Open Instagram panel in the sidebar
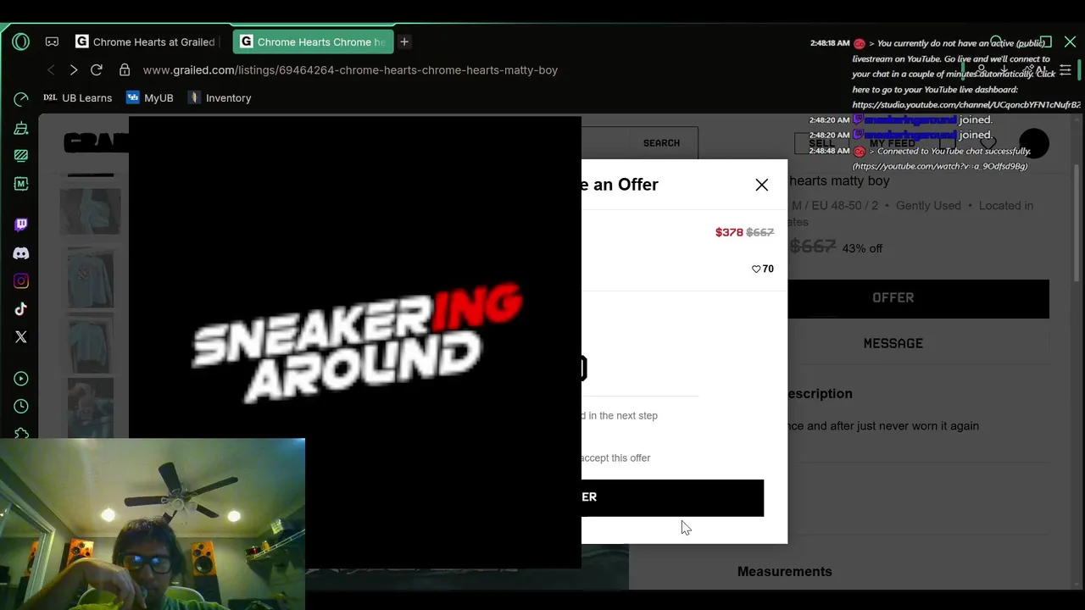Viewport: 1085px width, 610px height. (x=21, y=281)
